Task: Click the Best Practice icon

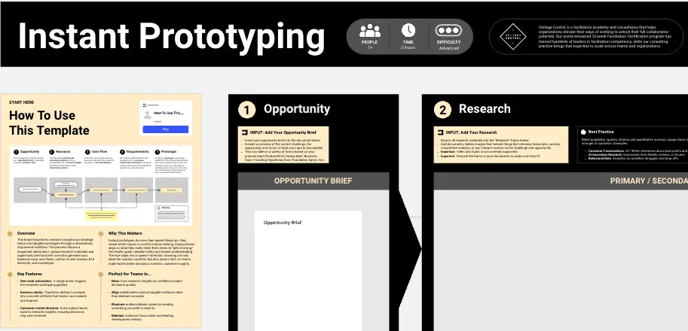Action: click(x=583, y=132)
